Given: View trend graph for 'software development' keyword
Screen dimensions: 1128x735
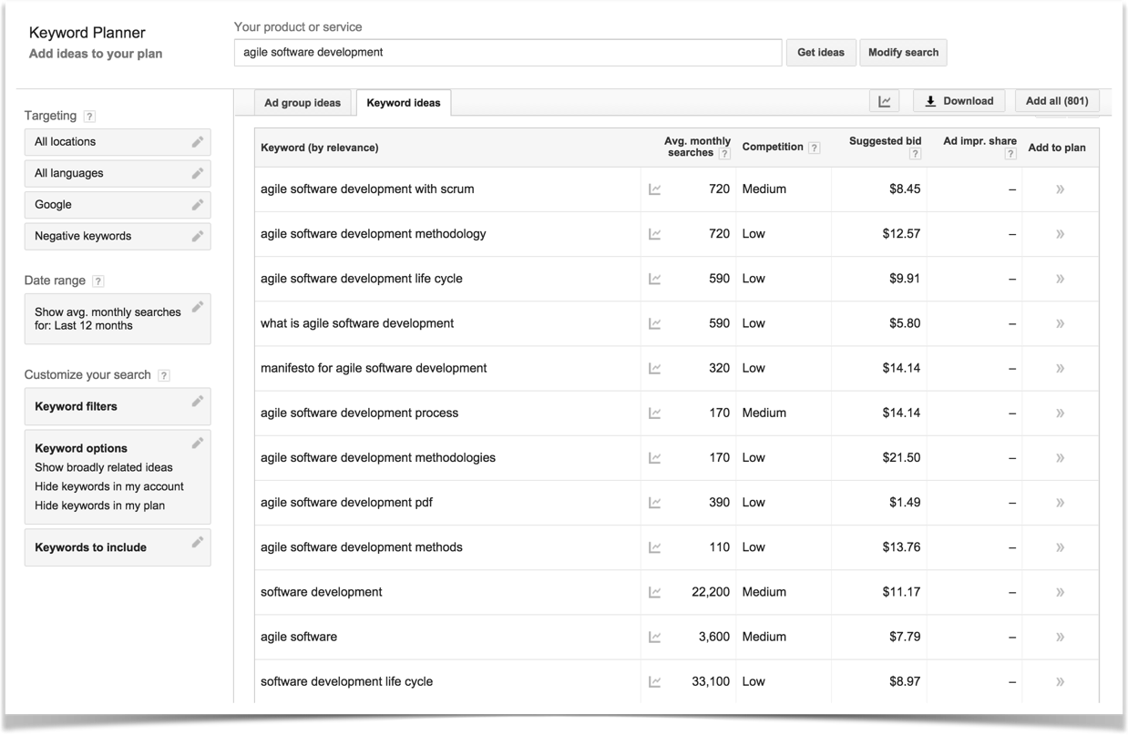Looking at the screenshot, I should coord(654,591).
